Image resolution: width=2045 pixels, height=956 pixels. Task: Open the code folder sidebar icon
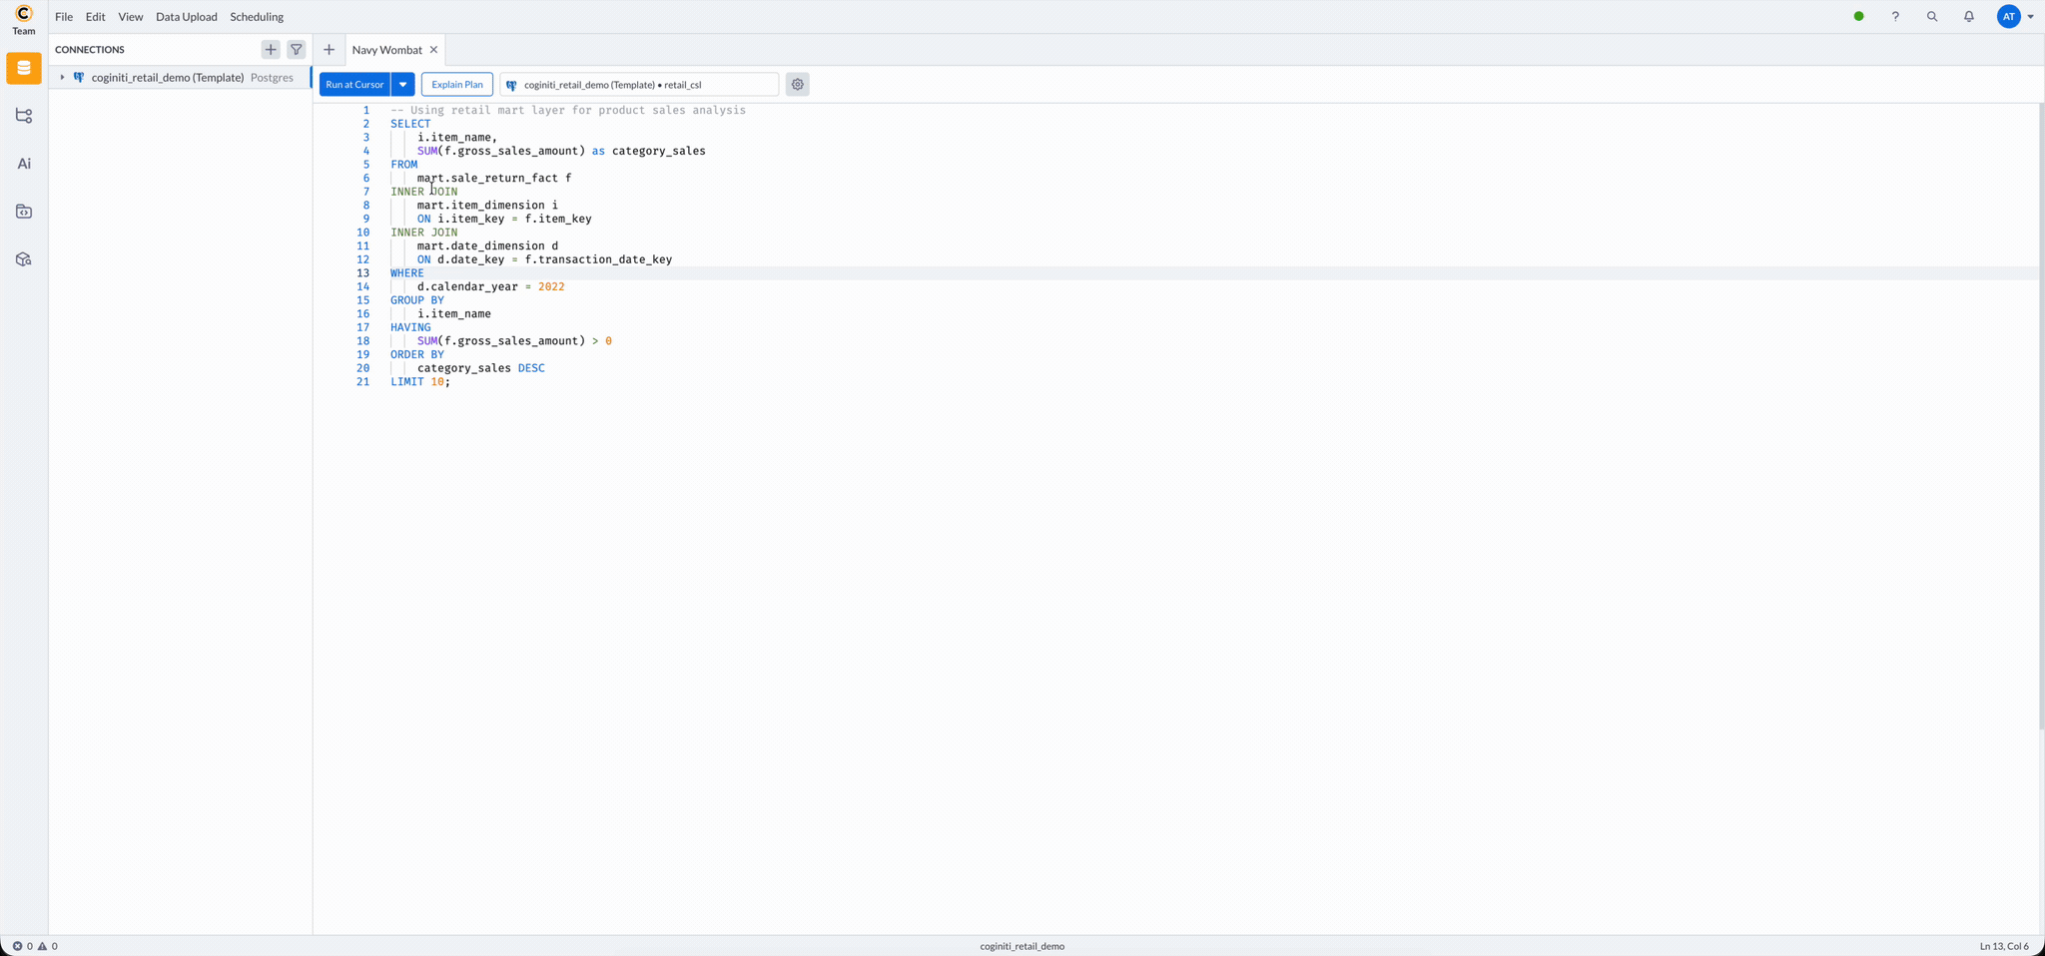[24, 212]
